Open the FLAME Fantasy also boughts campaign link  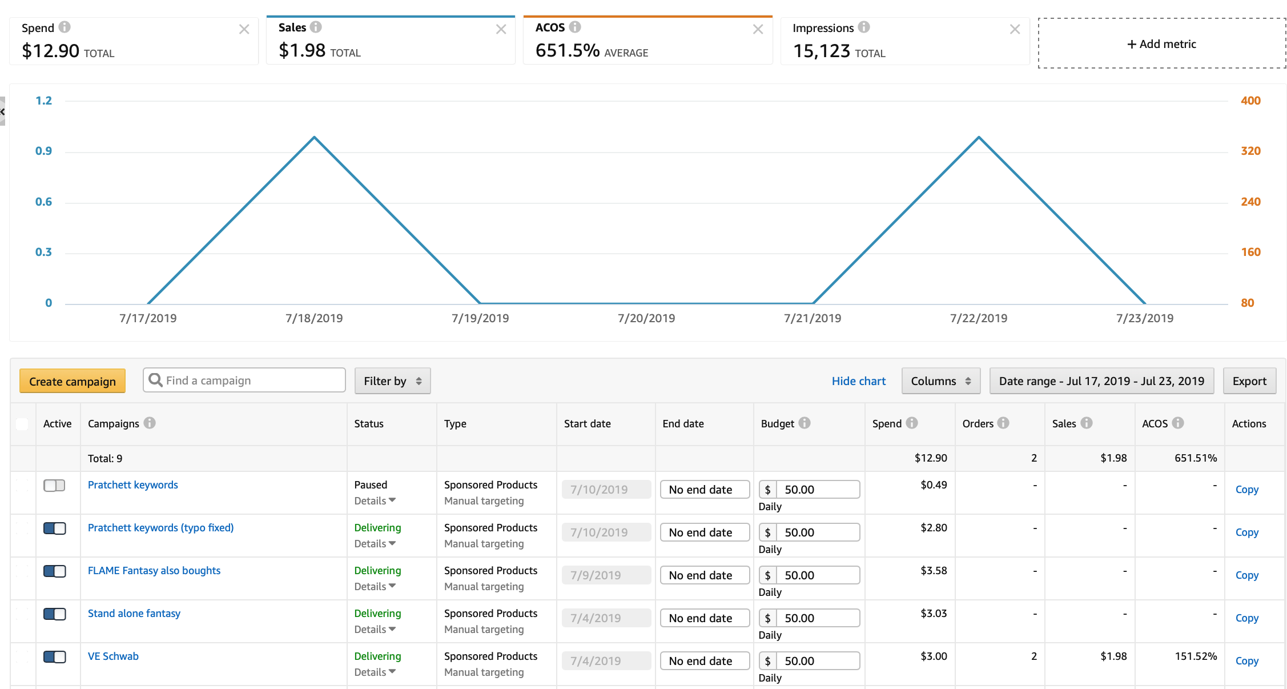pyautogui.click(x=154, y=571)
